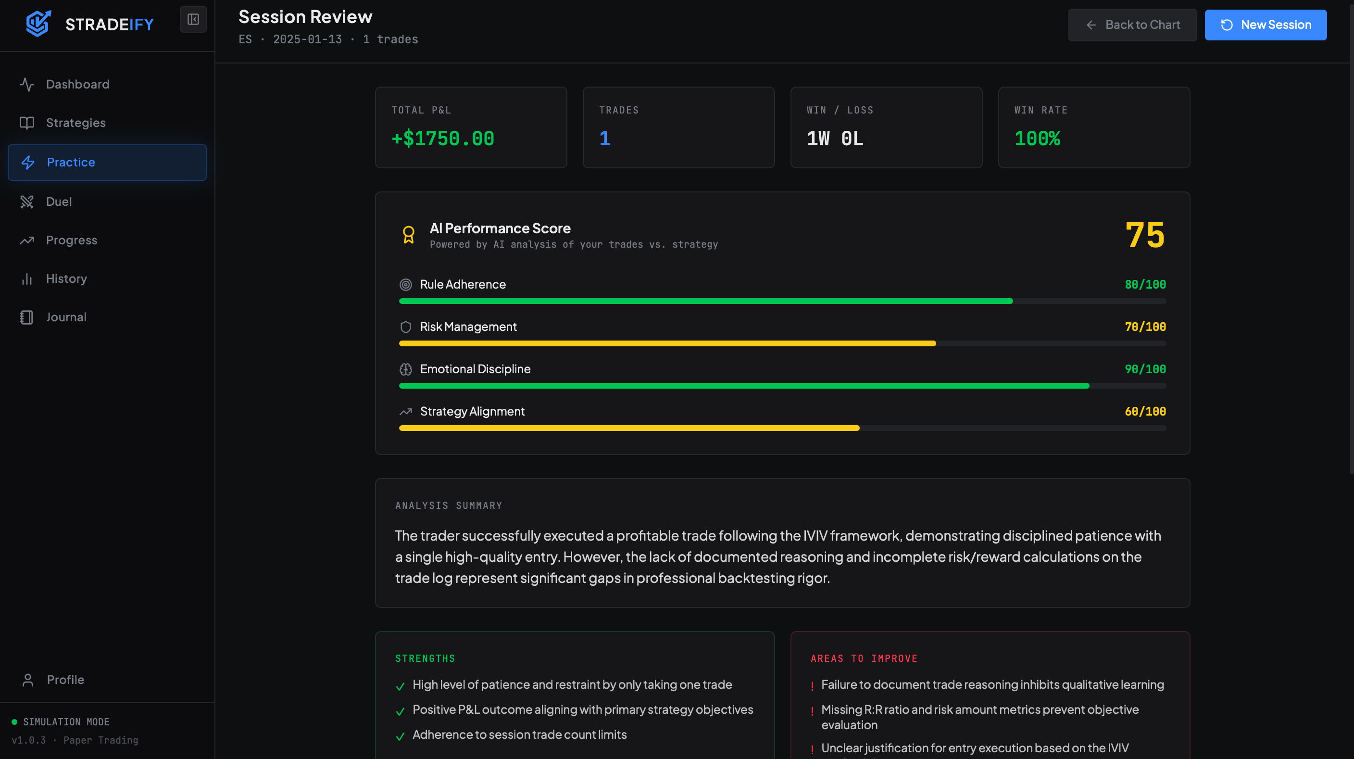Click the green Simulation Mode status dot
The image size is (1354, 759).
15,721
